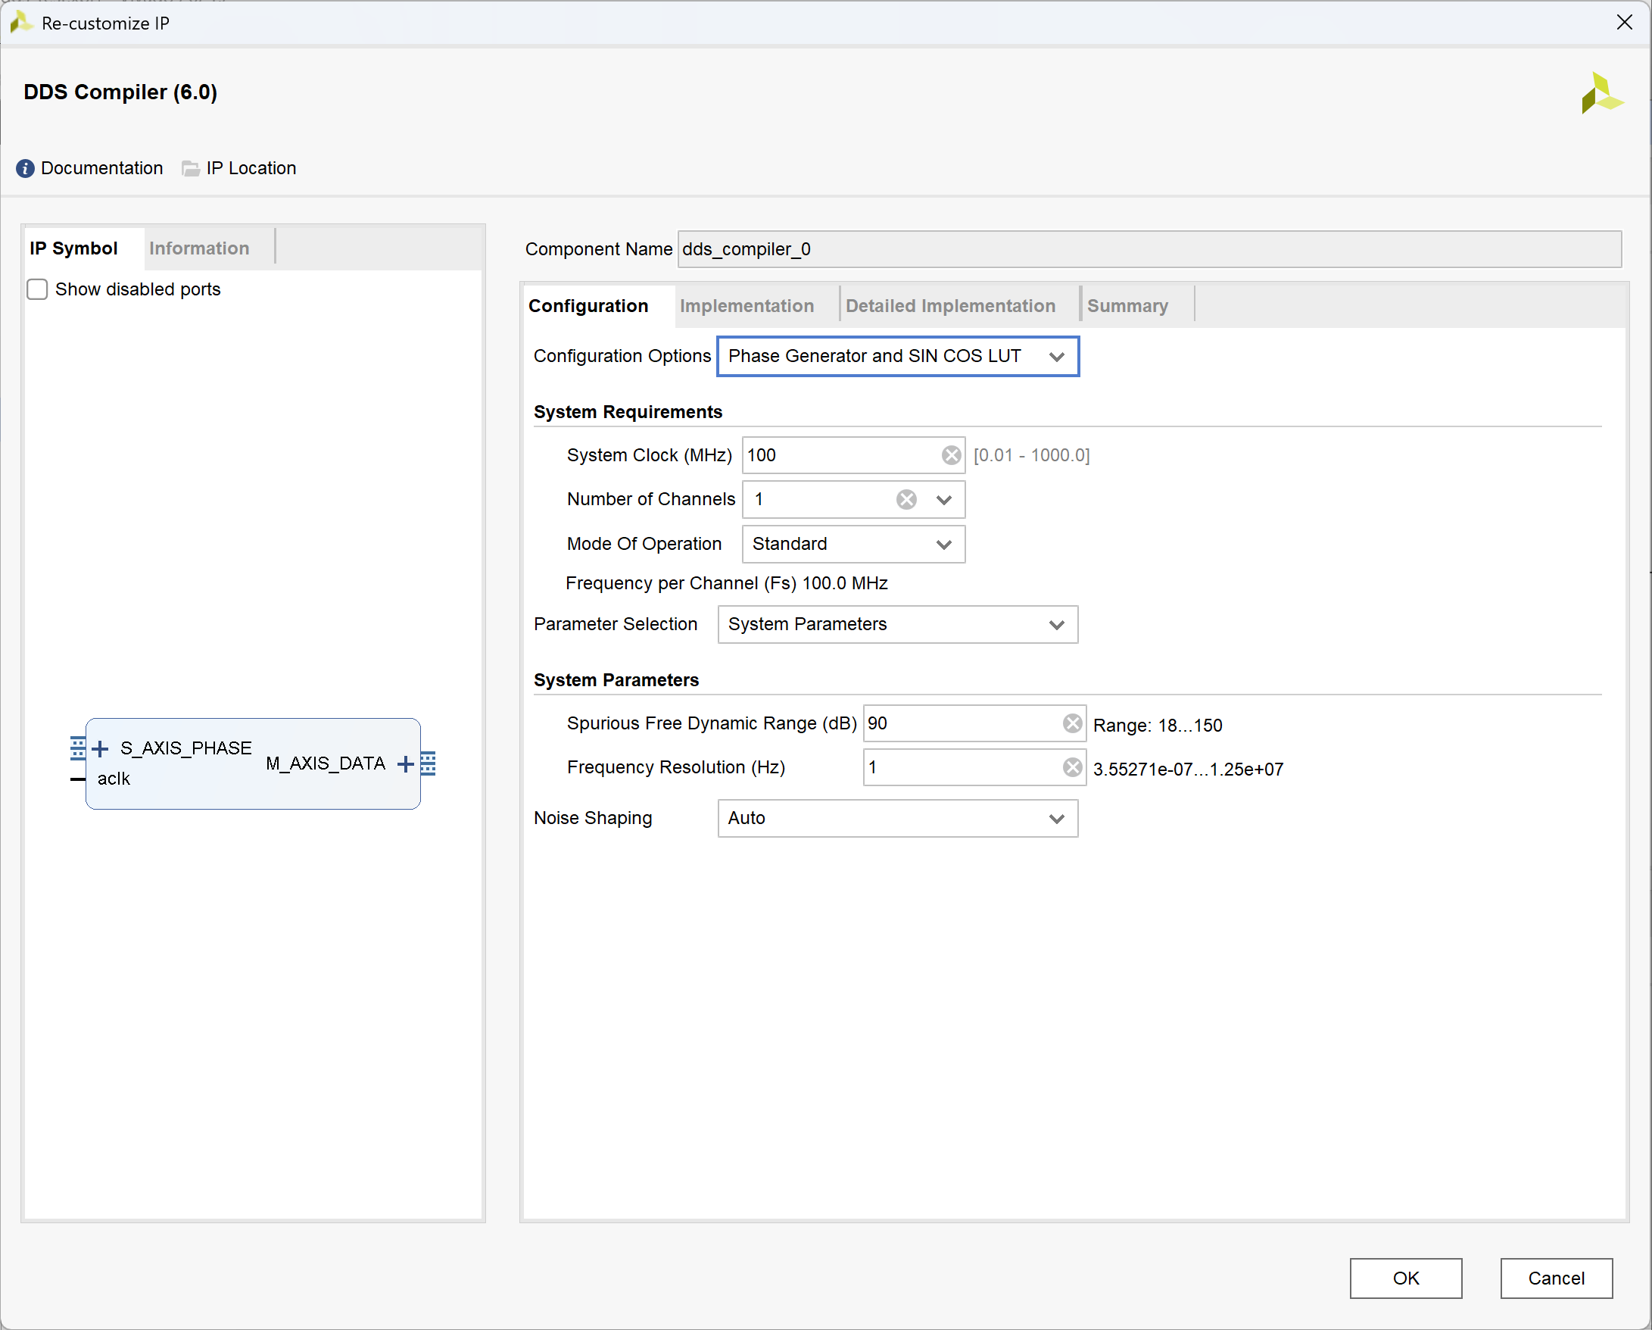Confirm with the OK button
1652x1330 pixels.
(x=1406, y=1278)
